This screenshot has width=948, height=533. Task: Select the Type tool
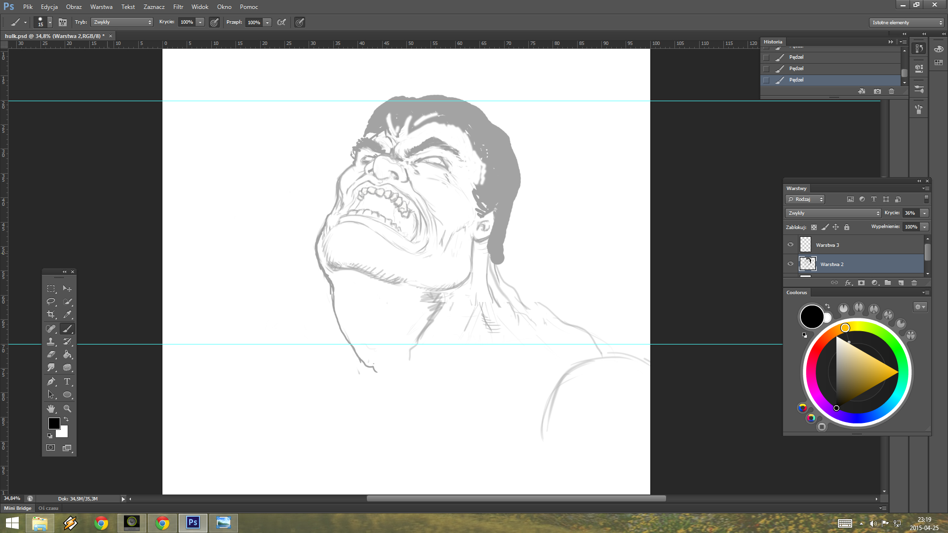coord(67,381)
